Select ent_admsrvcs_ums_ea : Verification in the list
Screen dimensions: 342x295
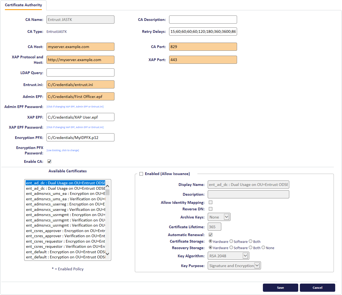click(66, 199)
